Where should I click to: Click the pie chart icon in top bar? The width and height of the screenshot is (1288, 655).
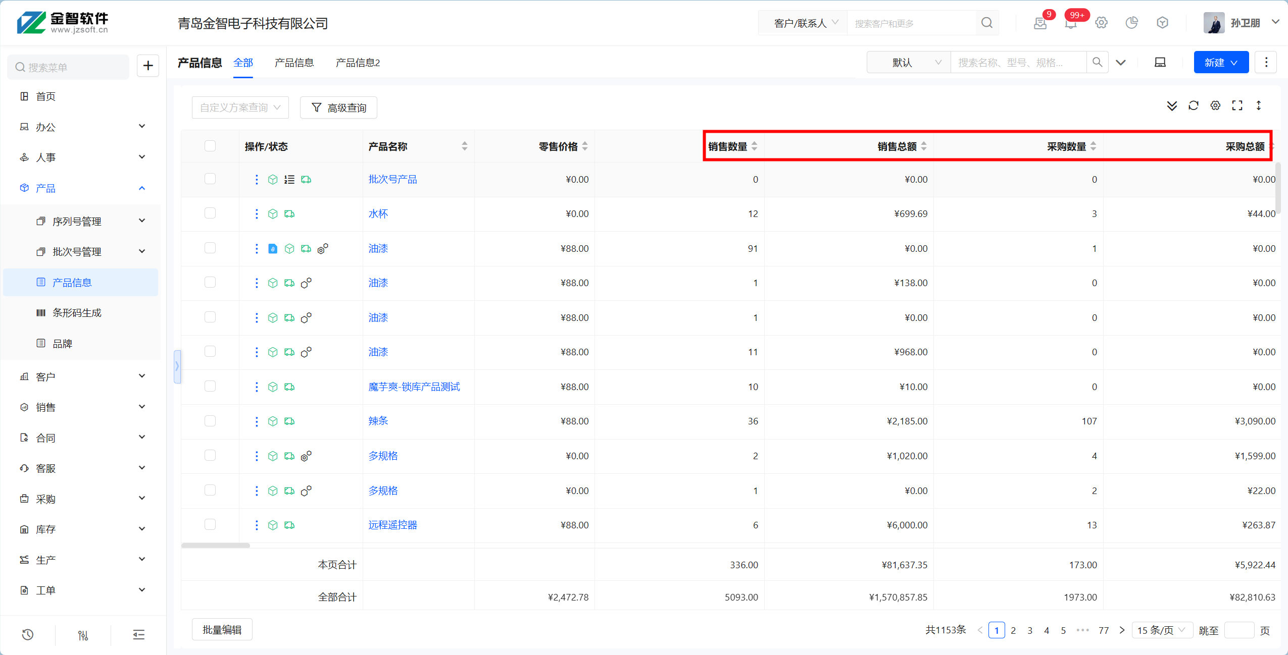point(1132,23)
